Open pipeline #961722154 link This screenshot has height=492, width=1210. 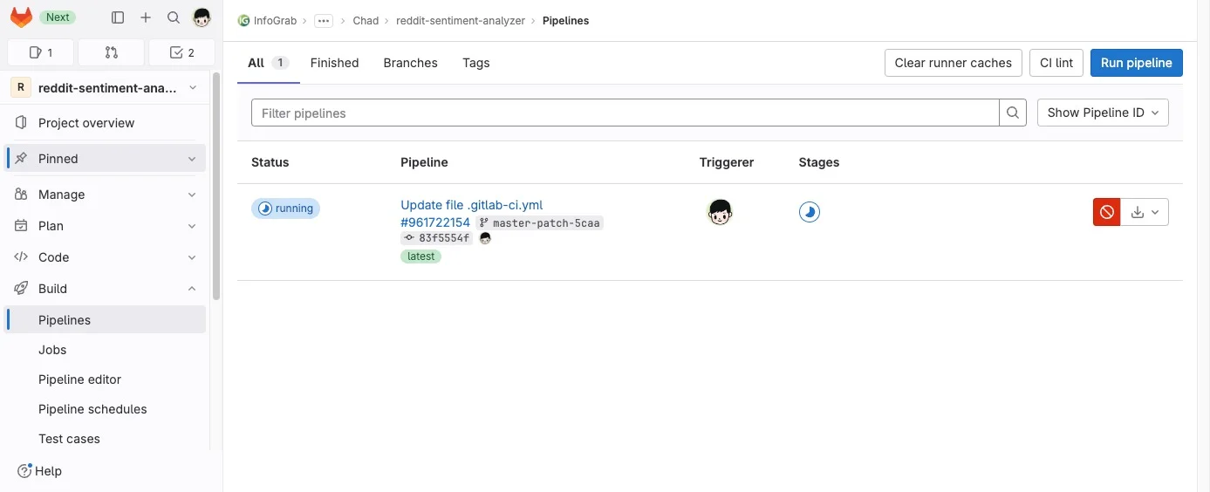[435, 222]
